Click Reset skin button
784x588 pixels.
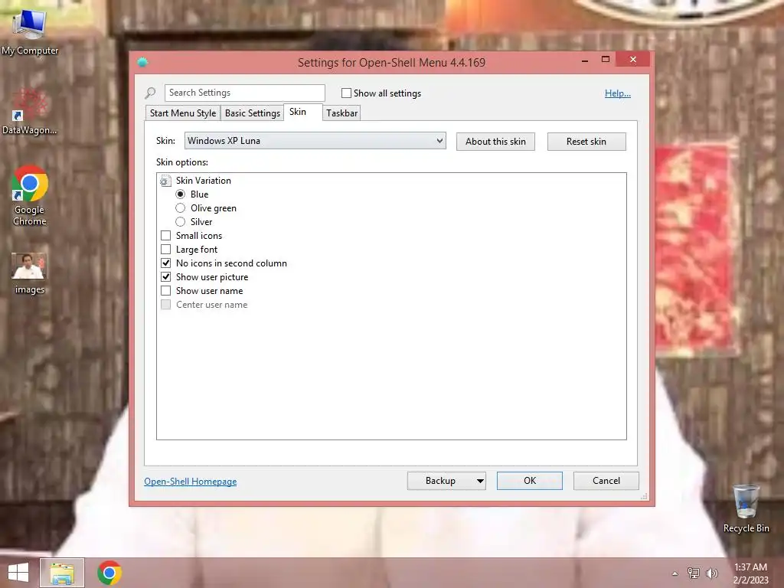586,142
